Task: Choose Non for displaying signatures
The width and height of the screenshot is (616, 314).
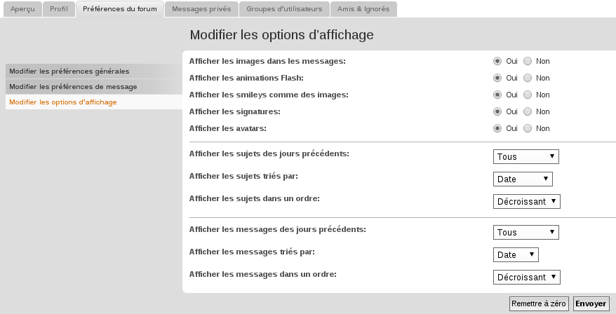Action: (x=528, y=111)
